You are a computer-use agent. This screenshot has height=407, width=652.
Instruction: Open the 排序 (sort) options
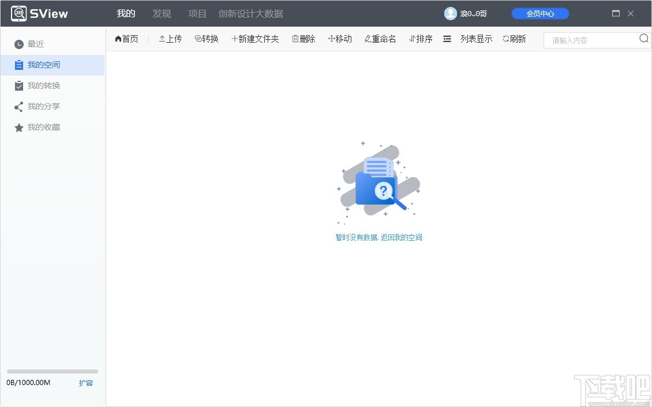pyautogui.click(x=421, y=39)
